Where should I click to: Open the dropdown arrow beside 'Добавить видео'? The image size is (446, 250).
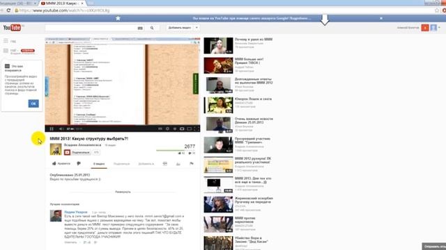tap(197, 28)
